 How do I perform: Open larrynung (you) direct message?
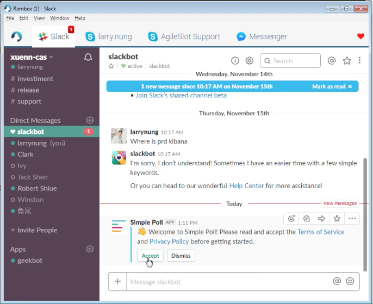[51, 143]
